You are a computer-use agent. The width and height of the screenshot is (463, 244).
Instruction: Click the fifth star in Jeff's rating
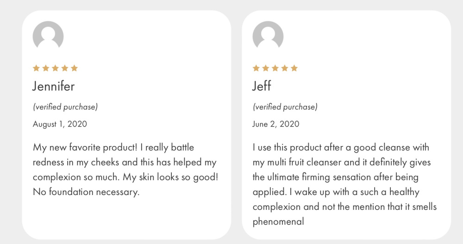point(294,68)
